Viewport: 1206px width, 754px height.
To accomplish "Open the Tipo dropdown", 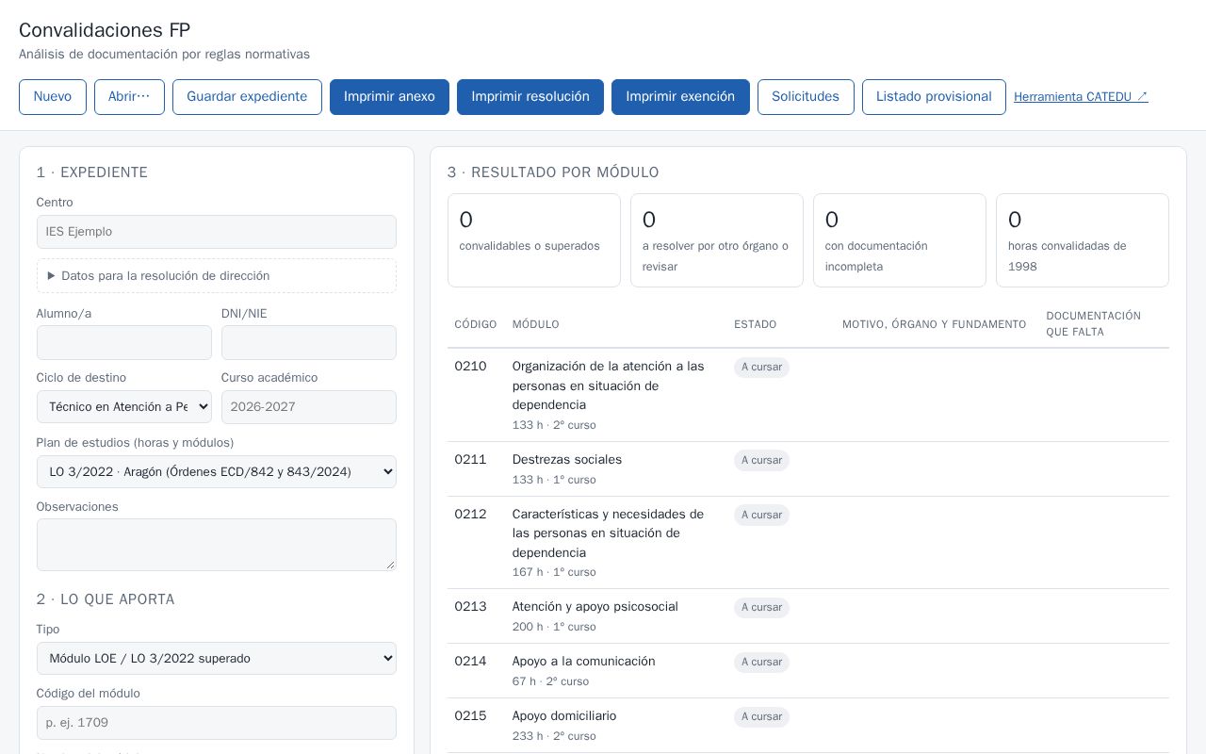I will coord(217,658).
